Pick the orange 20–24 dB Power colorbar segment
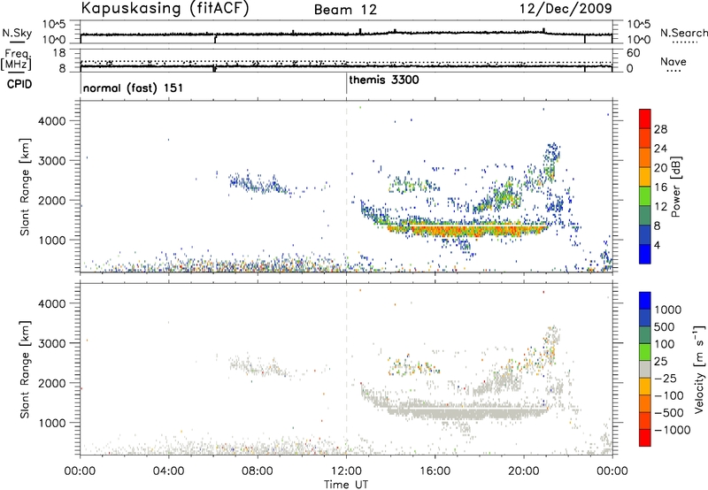Screen dimensions: 708x490 tap(645, 157)
